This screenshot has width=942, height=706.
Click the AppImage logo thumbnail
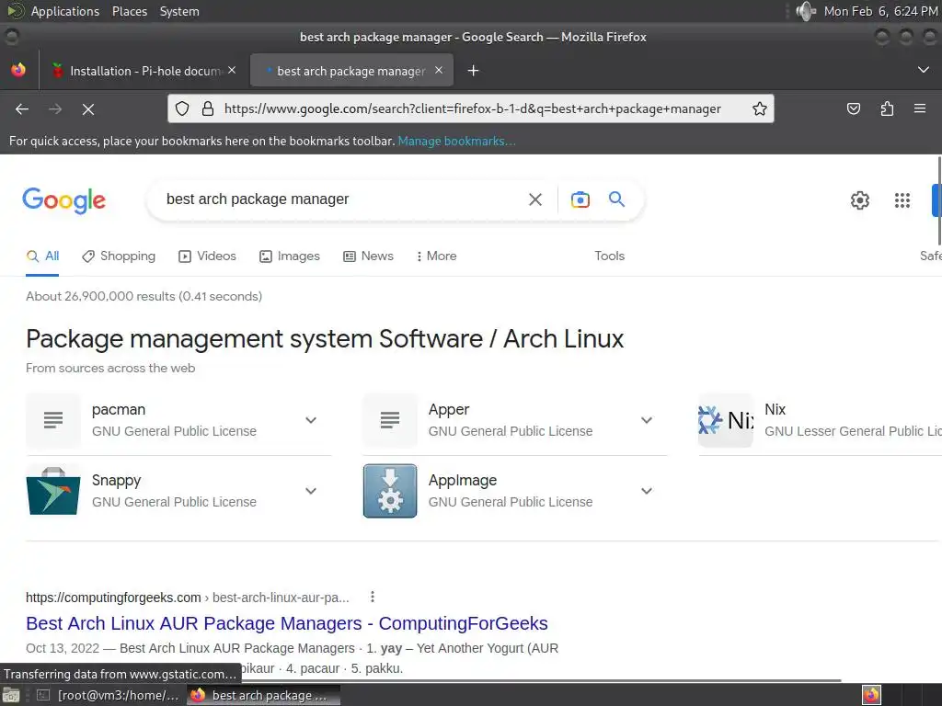pyautogui.click(x=390, y=491)
